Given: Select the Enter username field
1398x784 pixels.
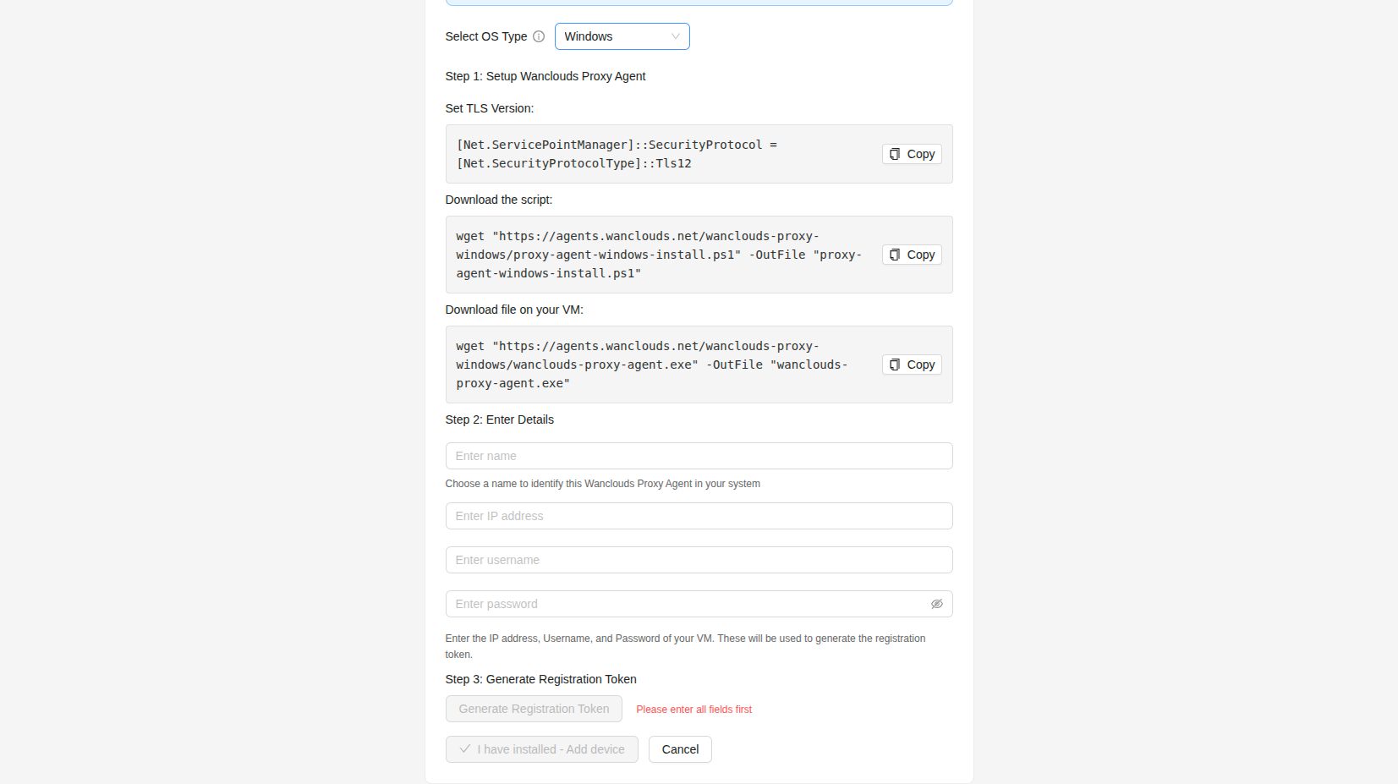Looking at the screenshot, I should (699, 560).
